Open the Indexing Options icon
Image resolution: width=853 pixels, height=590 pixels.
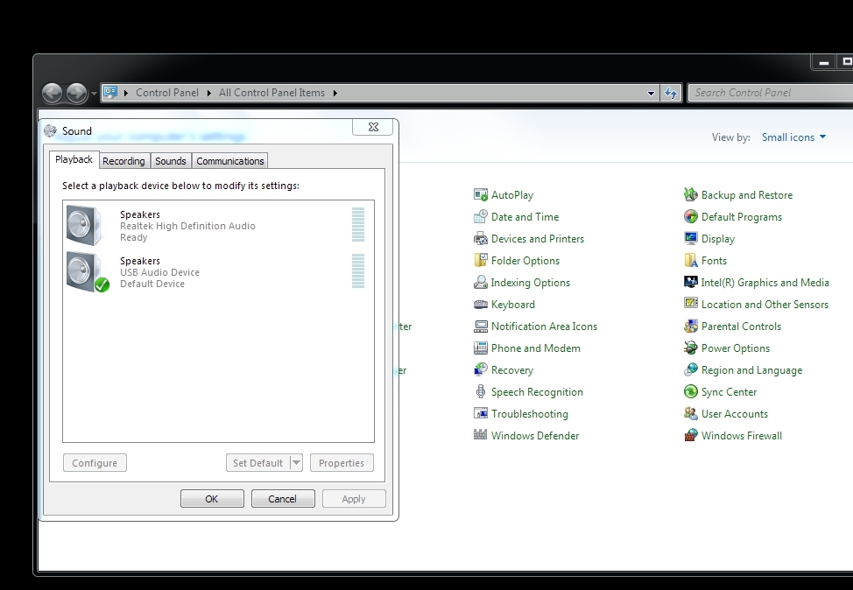point(480,282)
